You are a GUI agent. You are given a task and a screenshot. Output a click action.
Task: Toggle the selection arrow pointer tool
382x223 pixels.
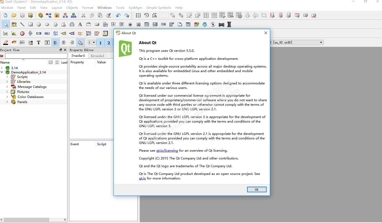(6, 24)
